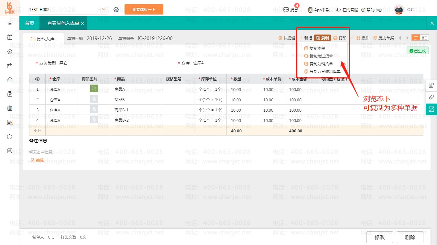The image size is (437, 245).
Task: Click the 成本单价 column header
Action: click(x=272, y=79)
